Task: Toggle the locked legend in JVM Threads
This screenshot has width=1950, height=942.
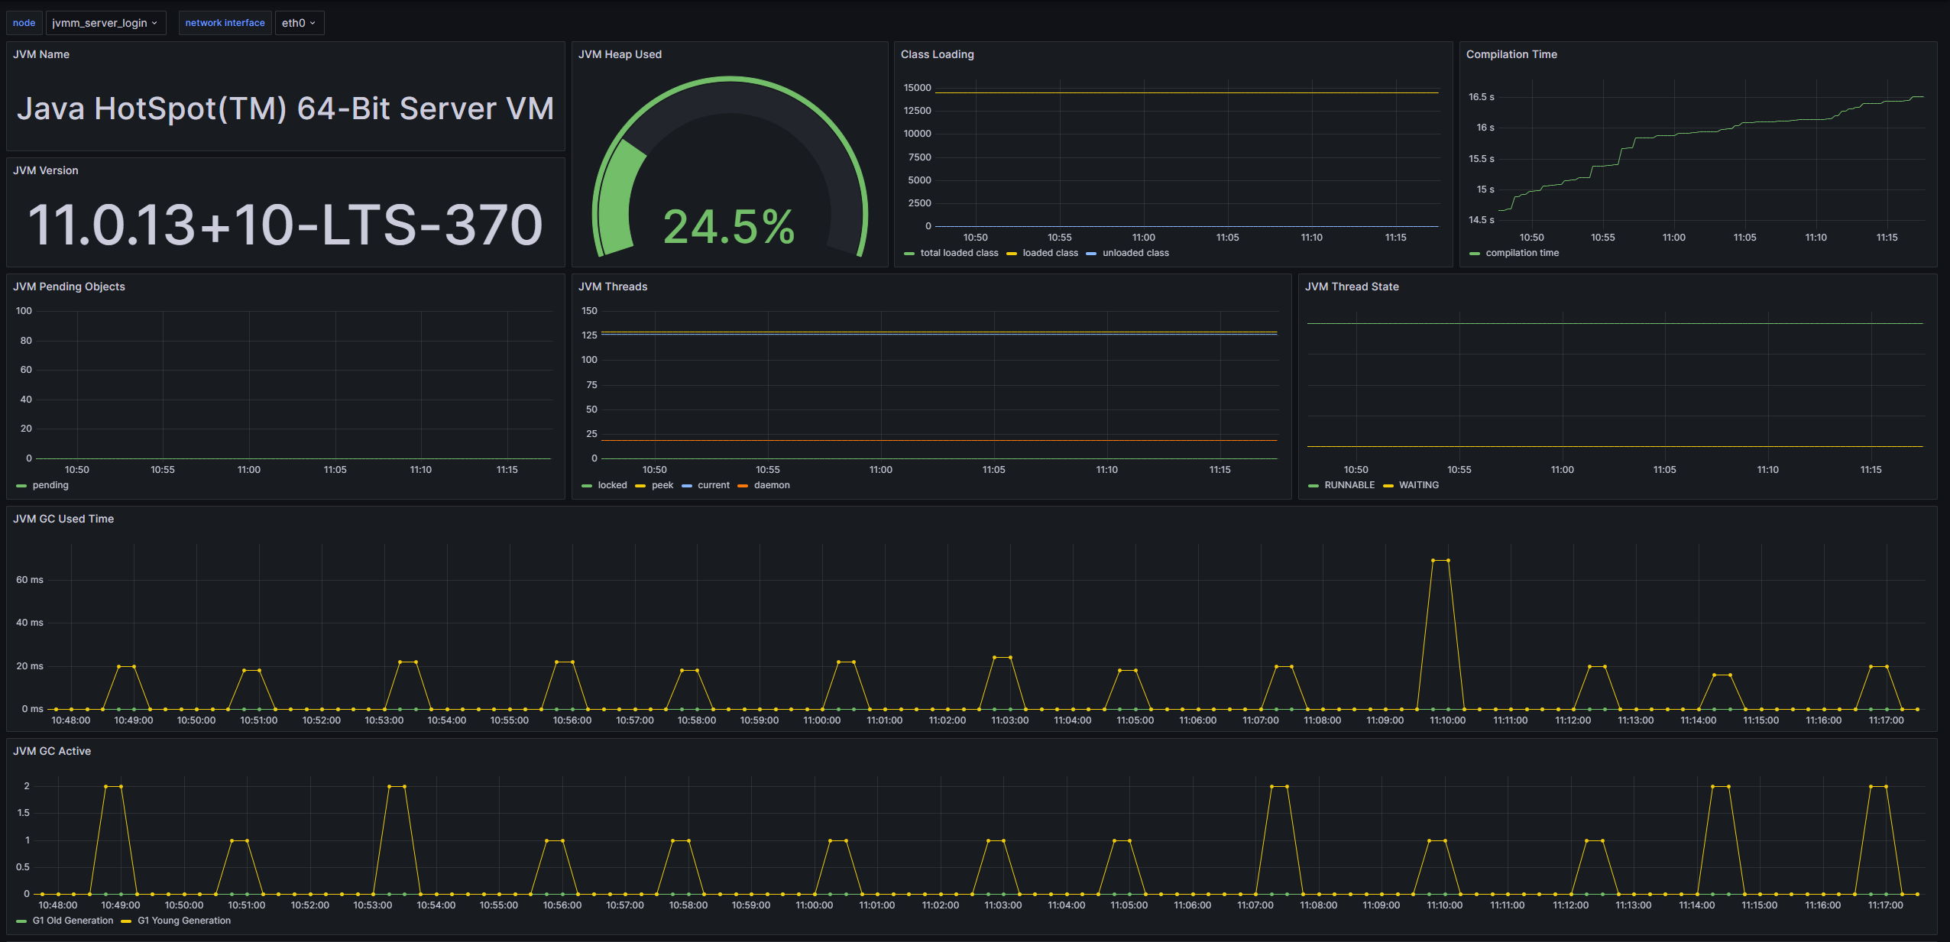Action: pyautogui.click(x=614, y=485)
